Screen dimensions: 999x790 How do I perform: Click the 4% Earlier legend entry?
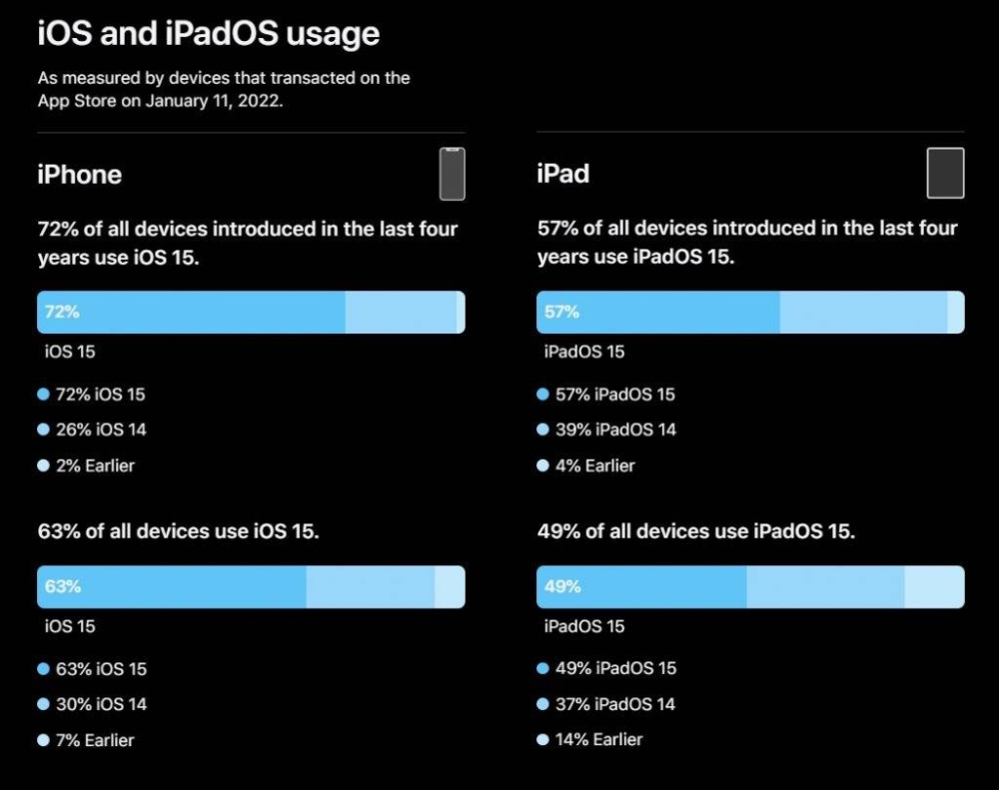(586, 465)
